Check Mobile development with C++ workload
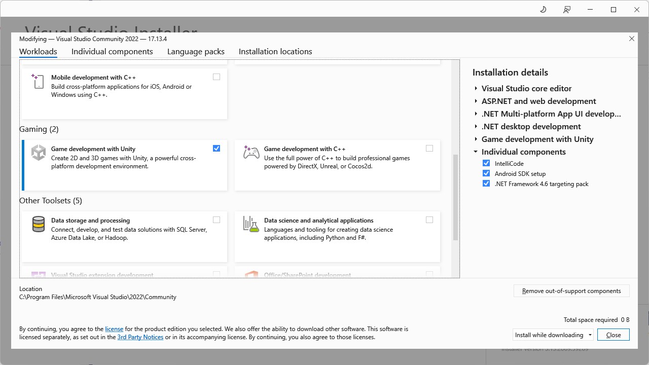 pyautogui.click(x=217, y=77)
